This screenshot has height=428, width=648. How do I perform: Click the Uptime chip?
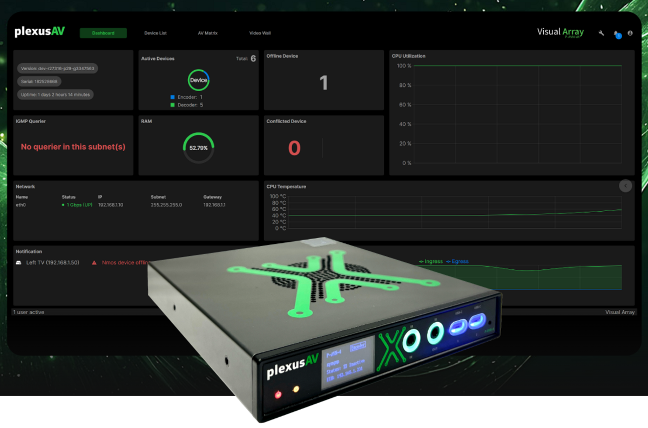coord(55,94)
